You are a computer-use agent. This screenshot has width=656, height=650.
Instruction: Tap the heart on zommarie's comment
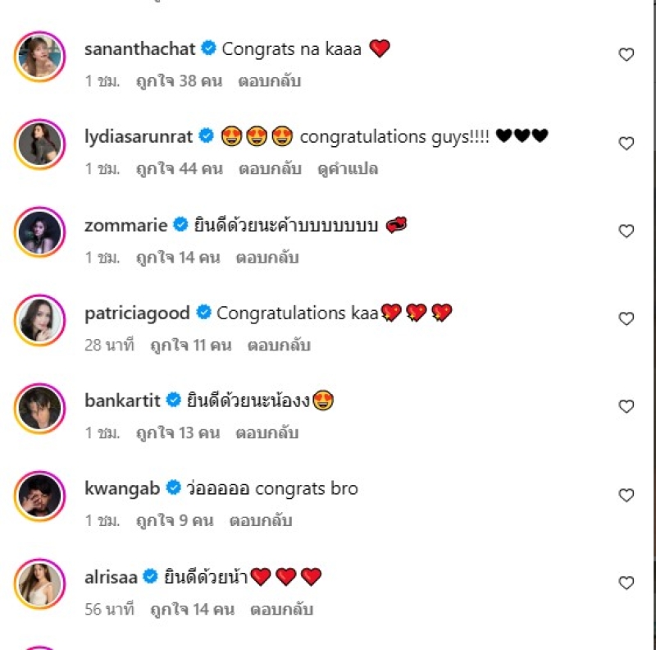coord(626,231)
